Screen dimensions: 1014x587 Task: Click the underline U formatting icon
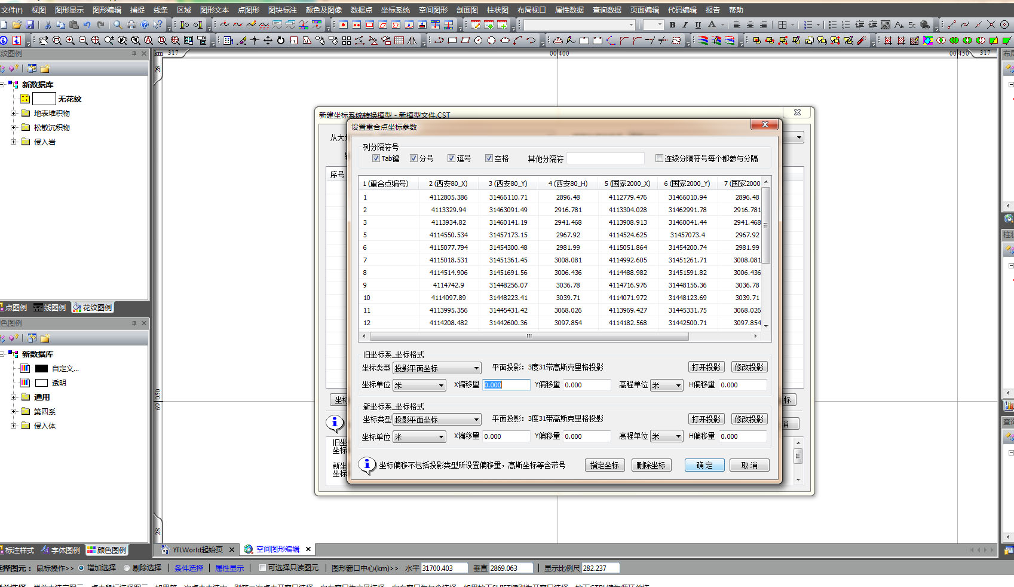pos(698,25)
